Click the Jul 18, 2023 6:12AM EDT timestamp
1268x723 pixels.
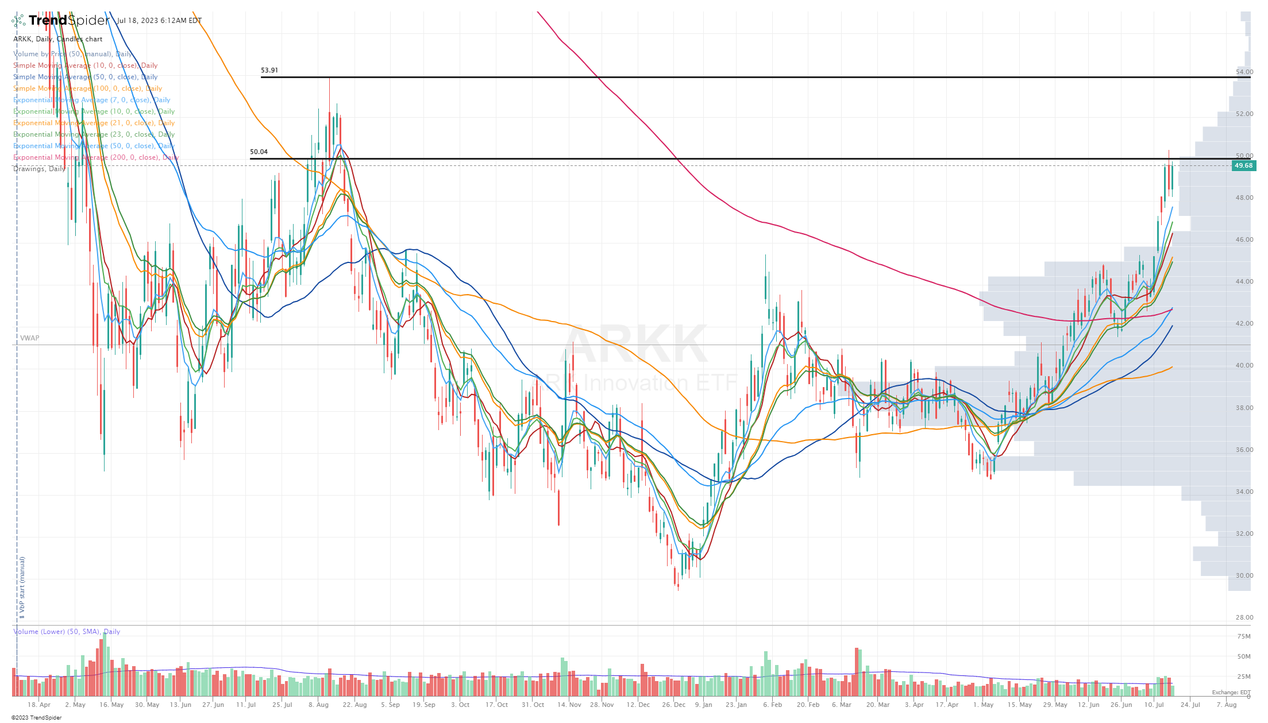pos(159,21)
